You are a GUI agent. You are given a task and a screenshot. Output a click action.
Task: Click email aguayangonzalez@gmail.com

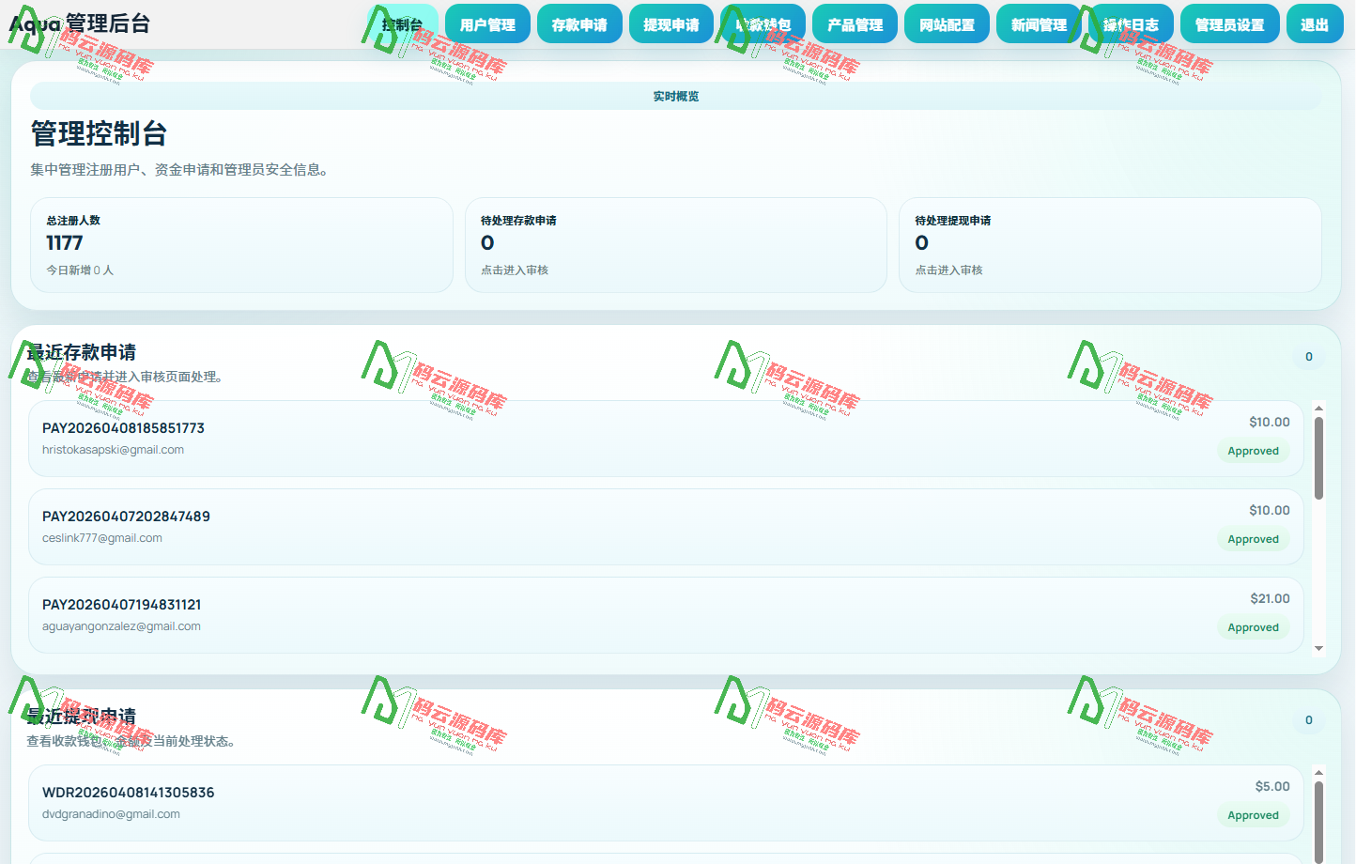coord(121,626)
